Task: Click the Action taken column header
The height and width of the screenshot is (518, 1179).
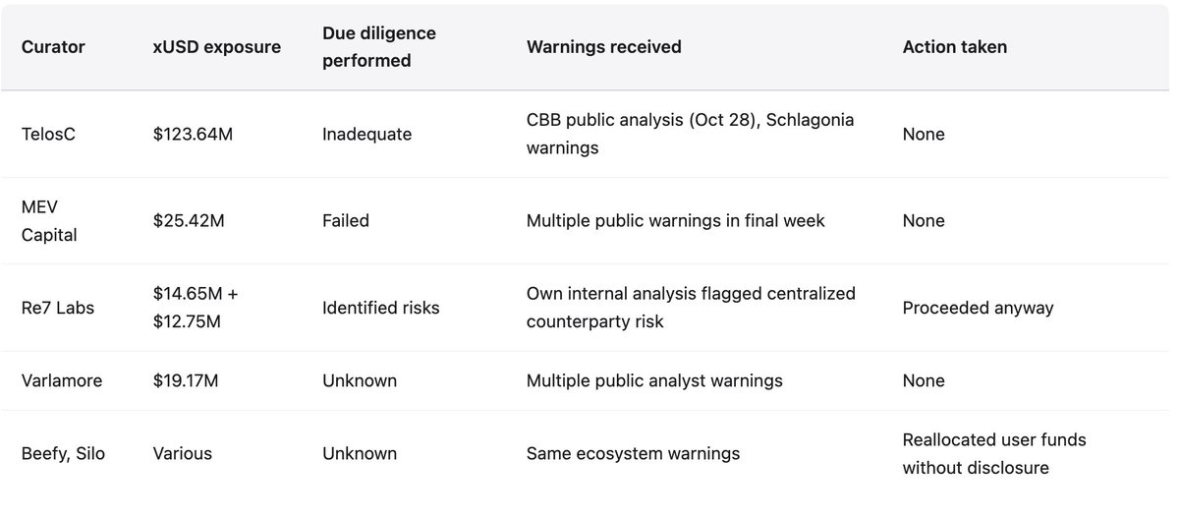Action: tap(954, 47)
